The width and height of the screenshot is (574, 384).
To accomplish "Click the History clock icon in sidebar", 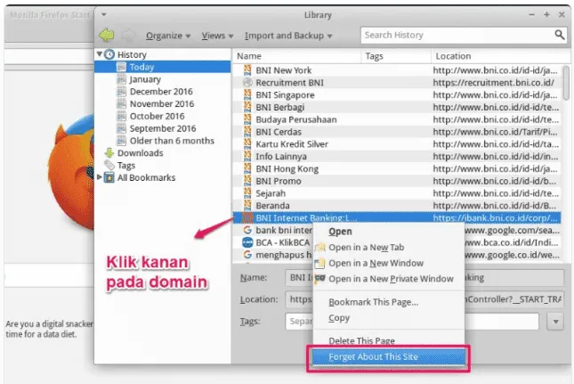I will pyautogui.click(x=109, y=54).
